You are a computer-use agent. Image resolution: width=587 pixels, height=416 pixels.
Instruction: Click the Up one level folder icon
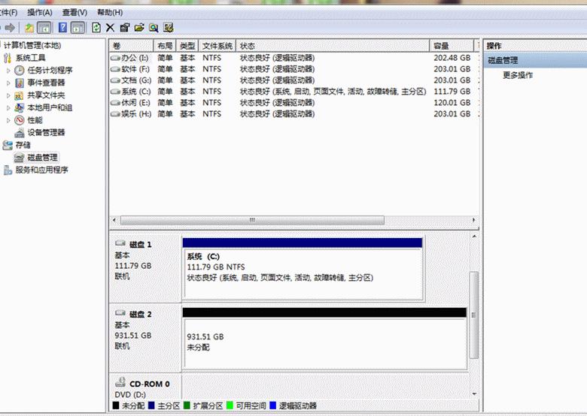pyautogui.click(x=29, y=28)
